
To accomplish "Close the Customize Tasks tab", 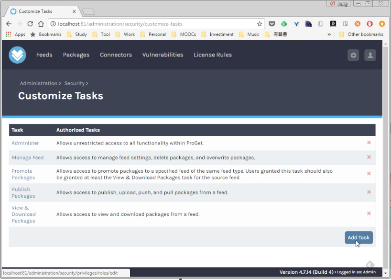I will [x=74, y=11].
